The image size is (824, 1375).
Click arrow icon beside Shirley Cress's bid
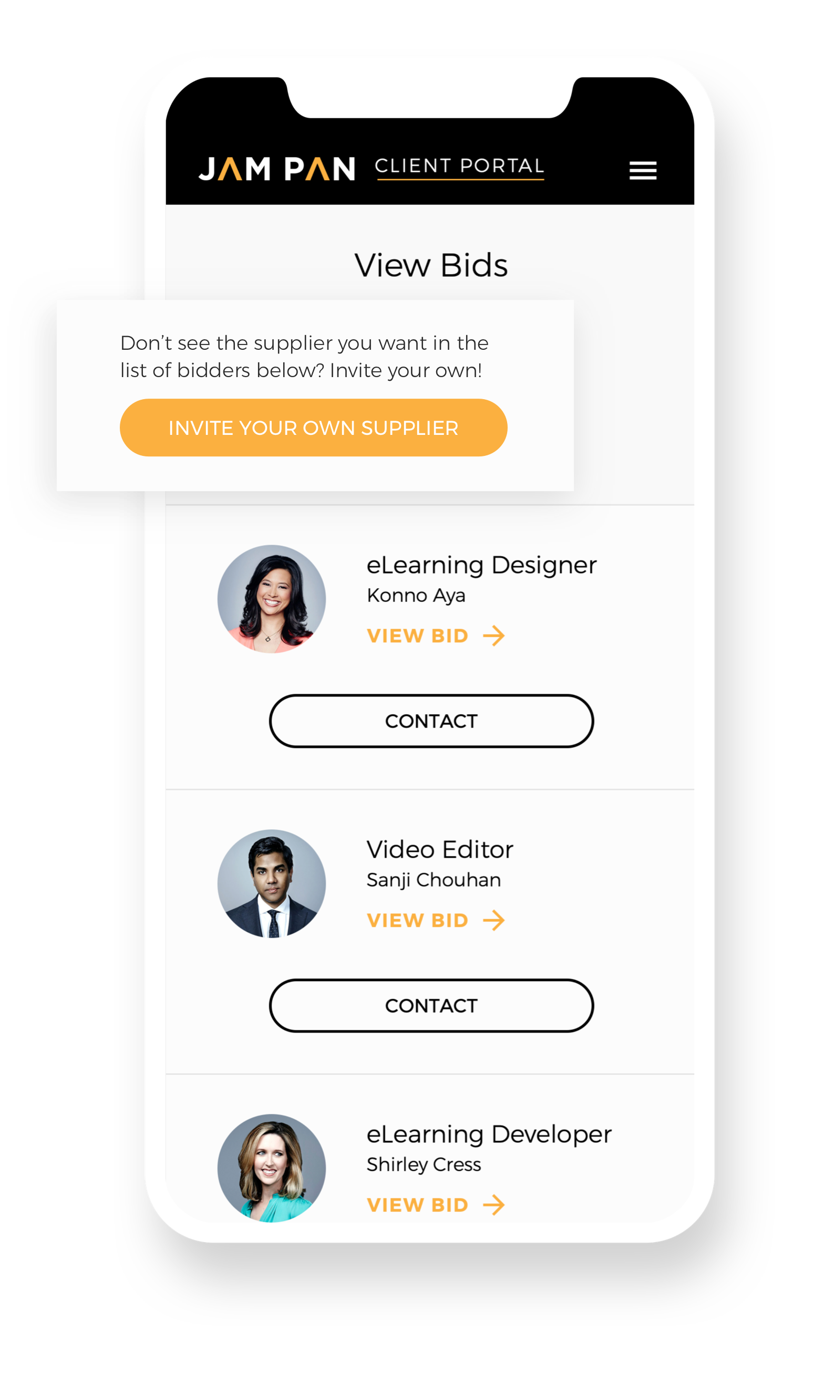[x=493, y=1205]
